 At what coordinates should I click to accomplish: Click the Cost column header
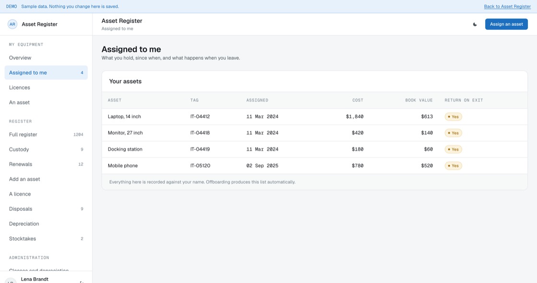tap(358, 100)
